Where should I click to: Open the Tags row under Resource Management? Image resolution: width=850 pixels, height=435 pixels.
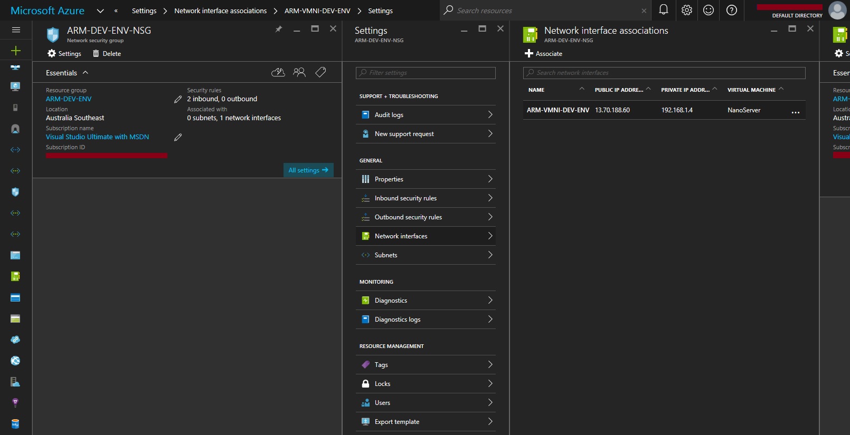pyautogui.click(x=426, y=365)
